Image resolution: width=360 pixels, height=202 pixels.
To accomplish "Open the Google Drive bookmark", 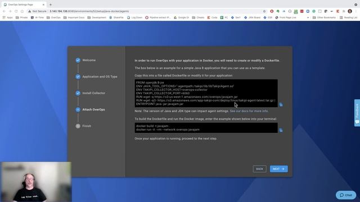I will pyautogui.click(x=181, y=17).
